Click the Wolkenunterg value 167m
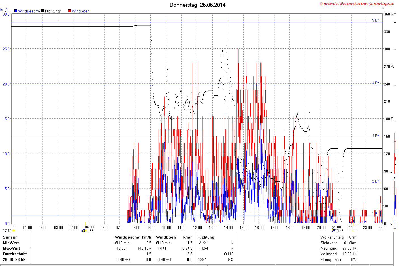405x266 pixels. click(x=351, y=237)
